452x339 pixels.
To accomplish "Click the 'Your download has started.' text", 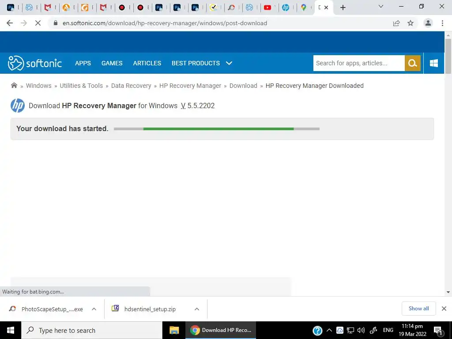I will 62,128.
